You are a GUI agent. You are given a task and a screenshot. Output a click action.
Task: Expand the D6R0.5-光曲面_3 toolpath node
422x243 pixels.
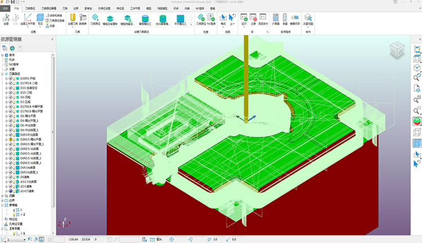point(6,163)
